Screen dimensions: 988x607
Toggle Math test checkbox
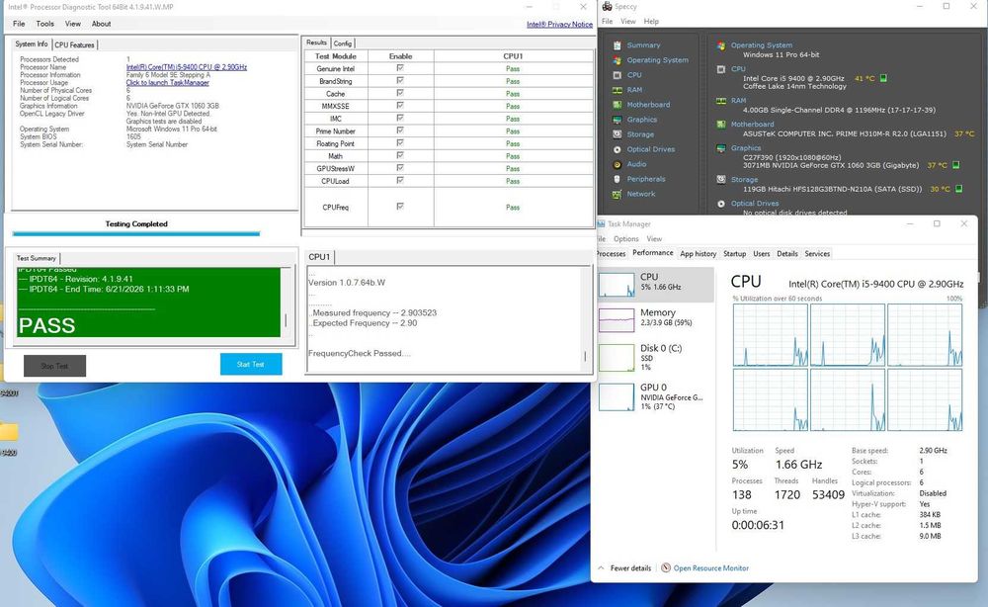coord(400,155)
